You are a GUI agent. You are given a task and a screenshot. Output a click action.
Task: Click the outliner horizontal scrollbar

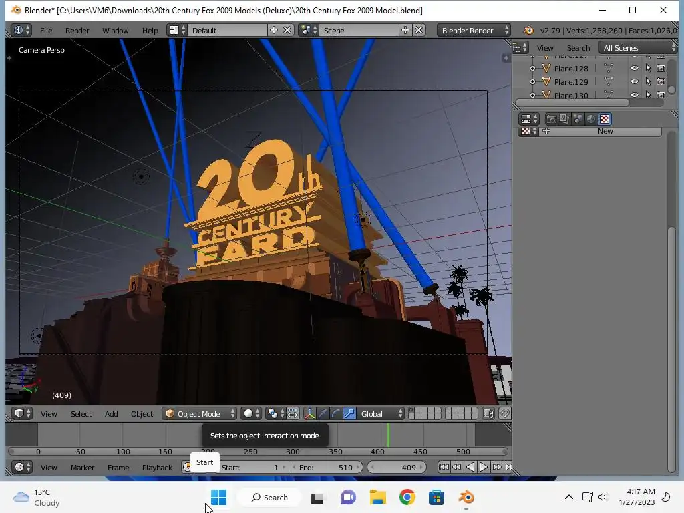(572, 103)
